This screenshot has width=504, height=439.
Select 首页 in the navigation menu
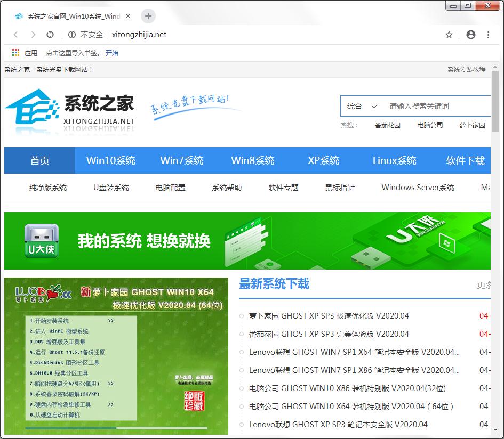[39, 160]
